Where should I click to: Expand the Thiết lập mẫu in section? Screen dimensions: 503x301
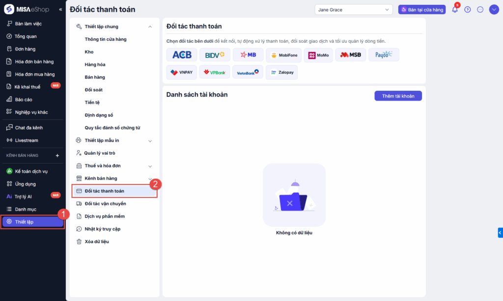[x=150, y=141]
